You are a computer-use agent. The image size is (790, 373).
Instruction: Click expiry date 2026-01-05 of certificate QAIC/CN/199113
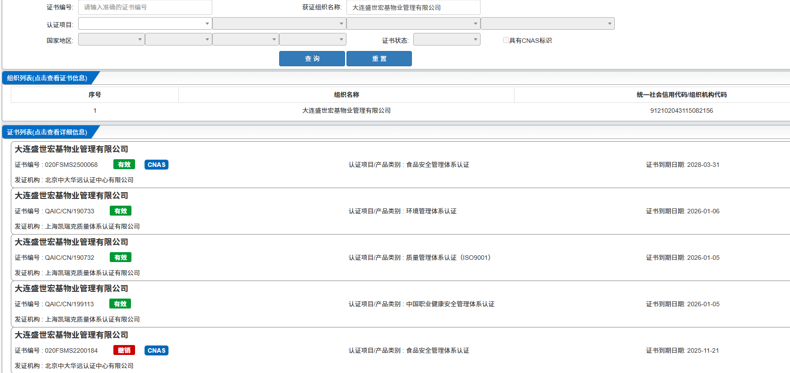703,304
